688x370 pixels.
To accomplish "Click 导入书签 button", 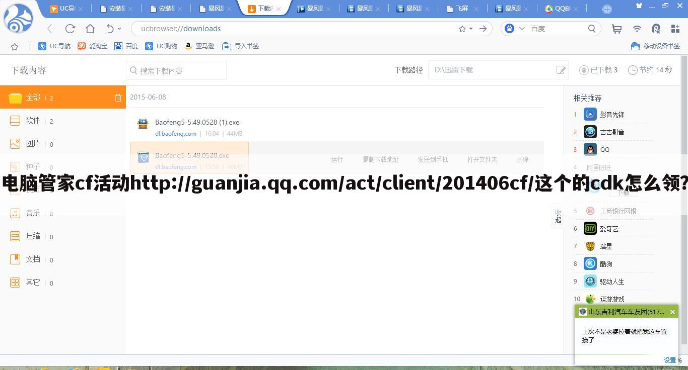I will pyautogui.click(x=241, y=46).
